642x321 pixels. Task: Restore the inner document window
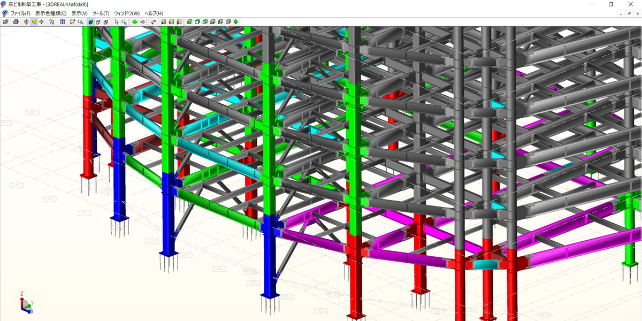(x=629, y=13)
